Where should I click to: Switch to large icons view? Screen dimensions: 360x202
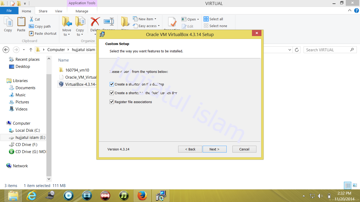(x=355, y=185)
